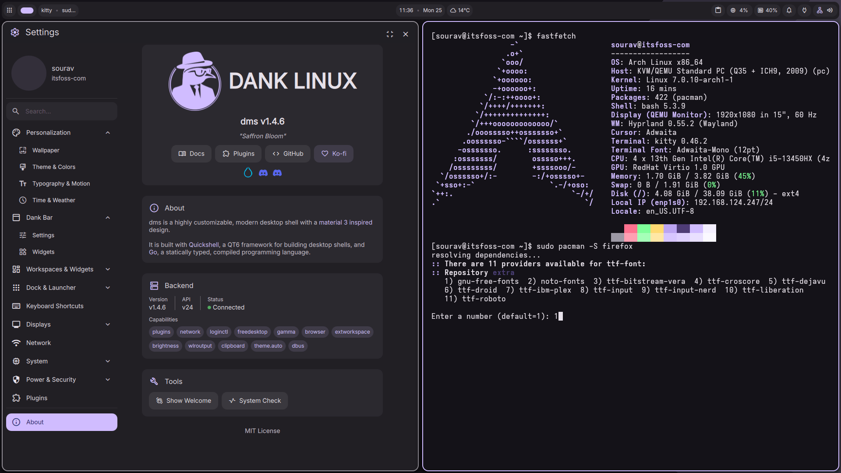The image size is (841, 473).
Task: Click the Power & Security shield icon
Action: point(16,380)
